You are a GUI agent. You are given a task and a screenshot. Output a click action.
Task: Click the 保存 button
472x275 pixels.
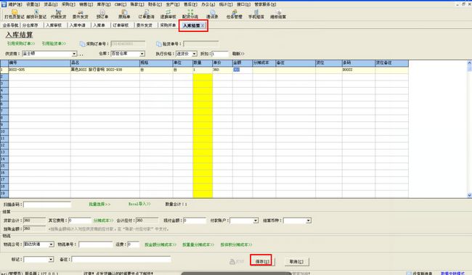click(x=262, y=261)
